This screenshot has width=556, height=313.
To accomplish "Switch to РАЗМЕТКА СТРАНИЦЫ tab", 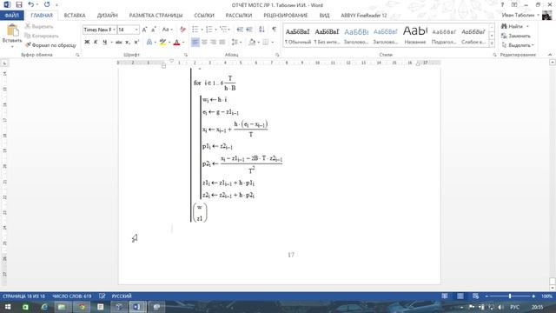I will coord(156,16).
